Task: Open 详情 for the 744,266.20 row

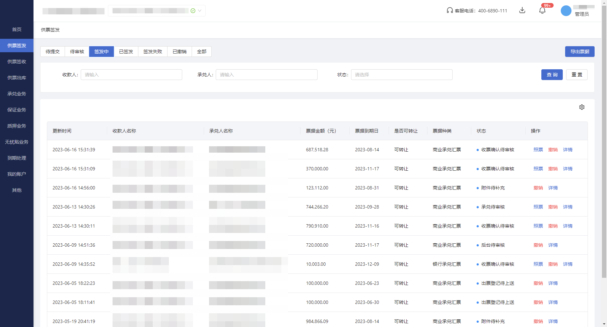Action: pos(568,207)
